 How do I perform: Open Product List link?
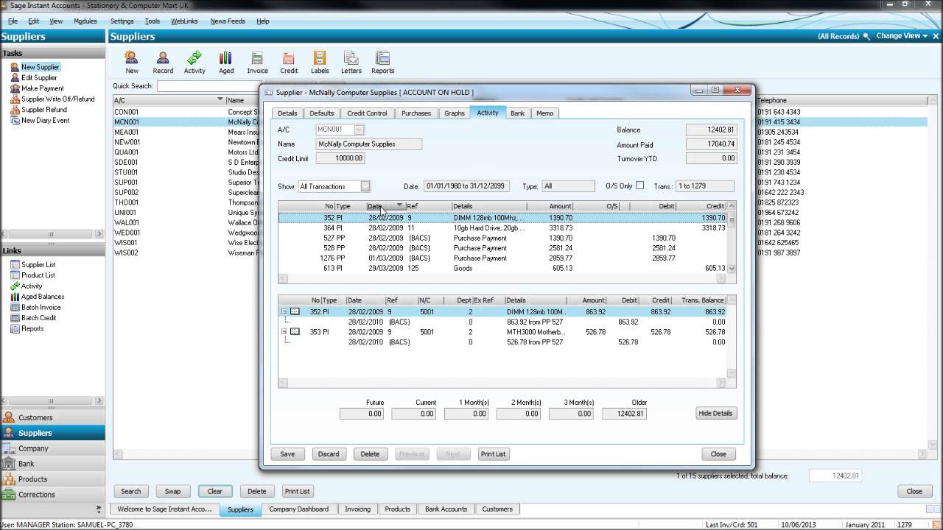coord(38,275)
